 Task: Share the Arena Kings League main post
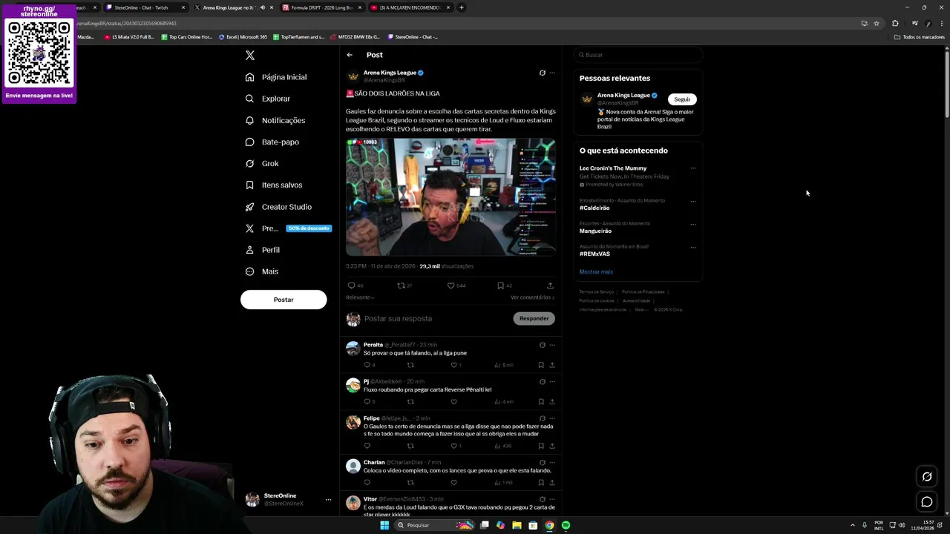550,286
